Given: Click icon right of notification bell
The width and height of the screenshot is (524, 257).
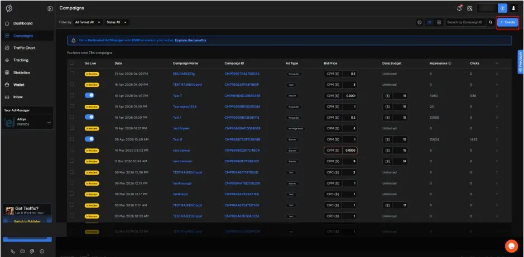Looking at the screenshot, I should tap(469, 8).
